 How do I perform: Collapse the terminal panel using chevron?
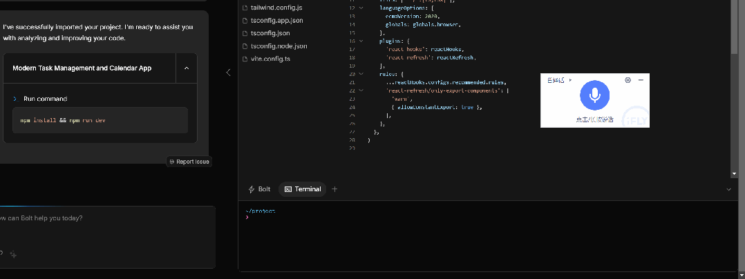pos(729,189)
